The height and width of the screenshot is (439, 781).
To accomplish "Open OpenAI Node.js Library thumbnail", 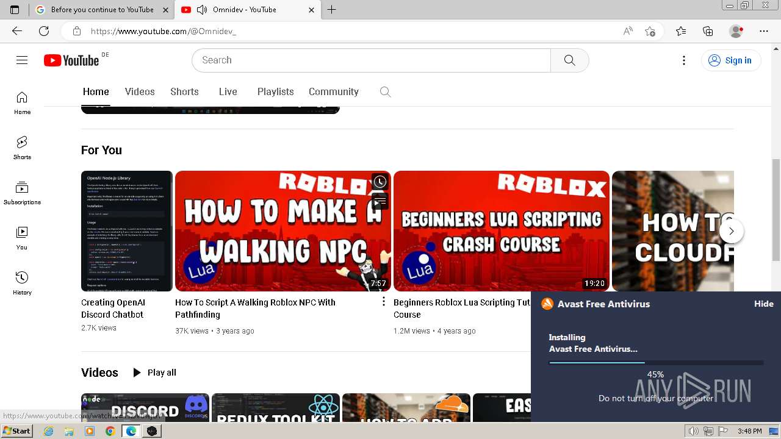I will coord(127,231).
